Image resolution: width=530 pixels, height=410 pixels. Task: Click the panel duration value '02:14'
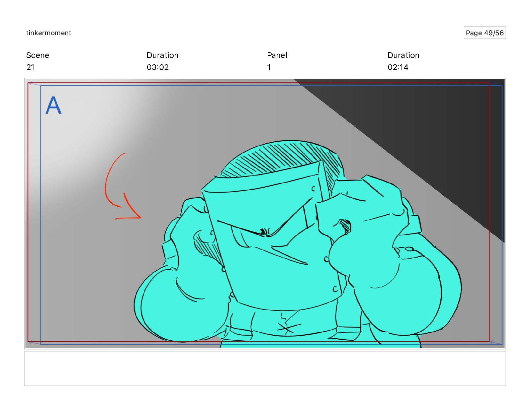[x=398, y=67]
